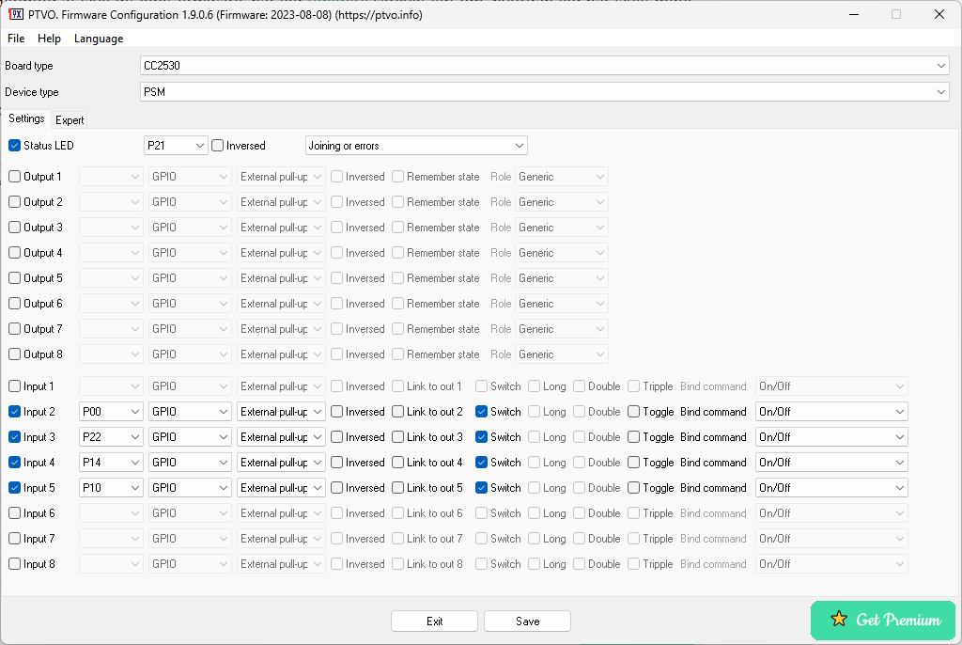Check Toggle option for Input 5
This screenshot has width=962, height=645.
coord(634,488)
